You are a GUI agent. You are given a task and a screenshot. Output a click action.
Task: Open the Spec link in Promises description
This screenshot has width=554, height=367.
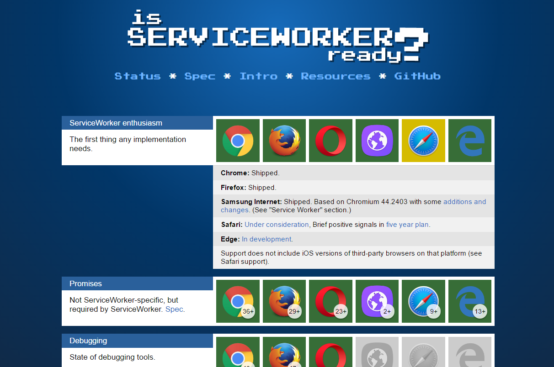point(174,309)
